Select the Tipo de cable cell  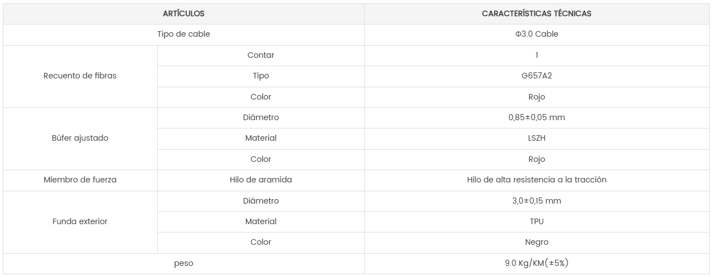(183, 34)
